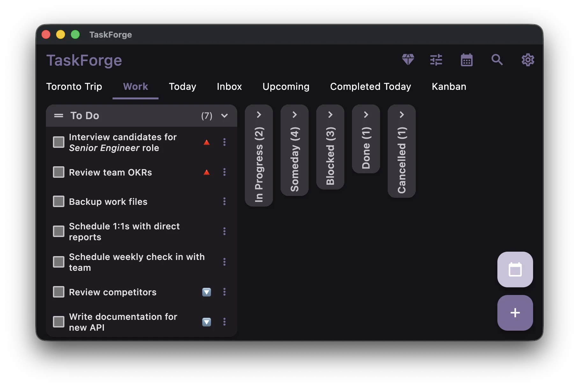This screenshot has width=579, height=388.
Task: Click the plus add task button
Action: (x=515, y=313)
